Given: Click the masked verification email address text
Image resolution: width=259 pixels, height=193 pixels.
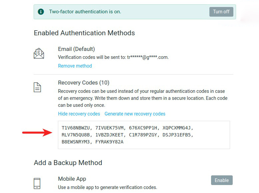Looking at the screenshot, I should (148, 57).
